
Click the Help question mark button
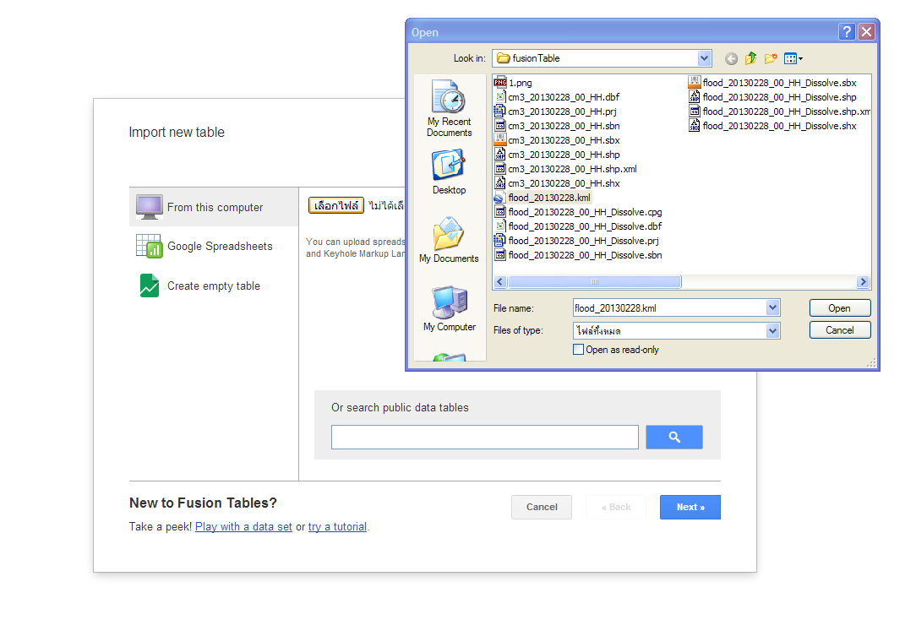point(847,31)
